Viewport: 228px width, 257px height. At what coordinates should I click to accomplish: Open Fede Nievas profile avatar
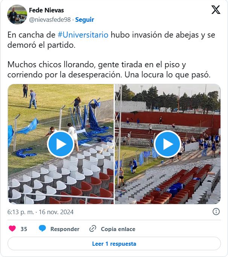(x=17, y=14)
